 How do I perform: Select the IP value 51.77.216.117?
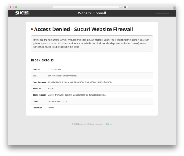[54, 69]
